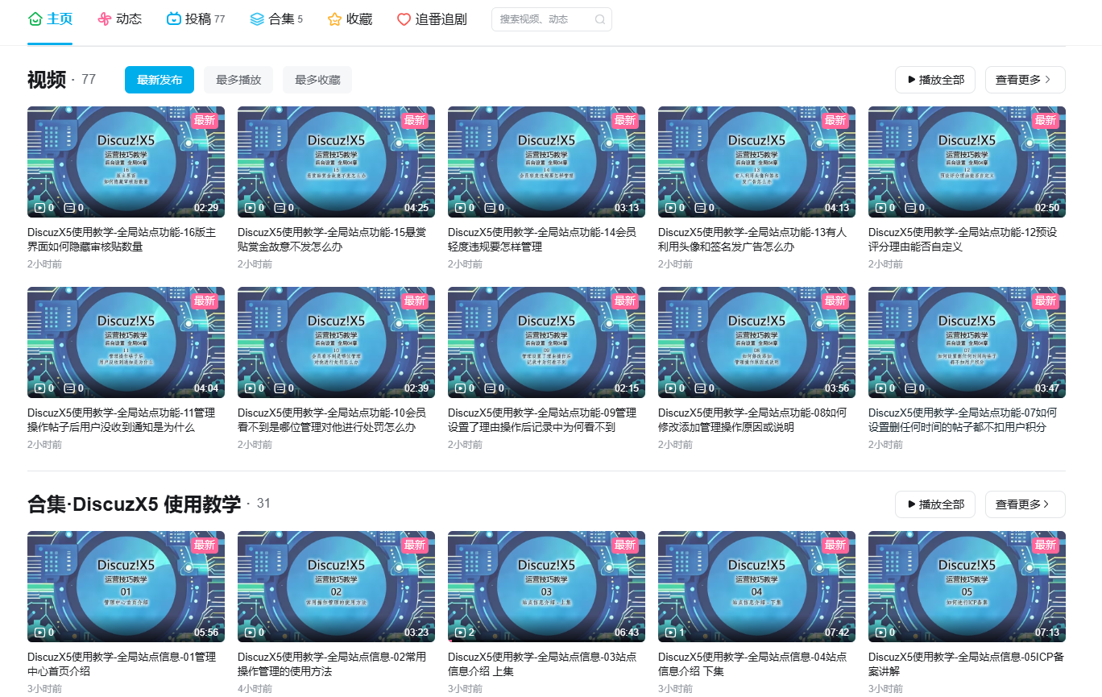Open thumbnail of video 07设置删任何时间的帖子
The height and width of the screenshot is (697, 1102).
pyautogui.click(x=967, y=342)
